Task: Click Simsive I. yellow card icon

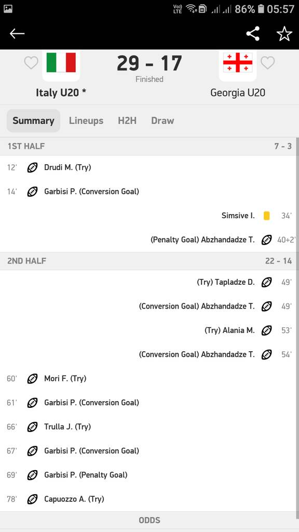Action: pos(266,216)
